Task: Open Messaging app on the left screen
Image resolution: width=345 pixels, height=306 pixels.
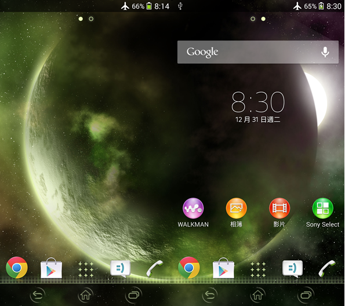Action: pyautogui.click(x=120, y=269)
